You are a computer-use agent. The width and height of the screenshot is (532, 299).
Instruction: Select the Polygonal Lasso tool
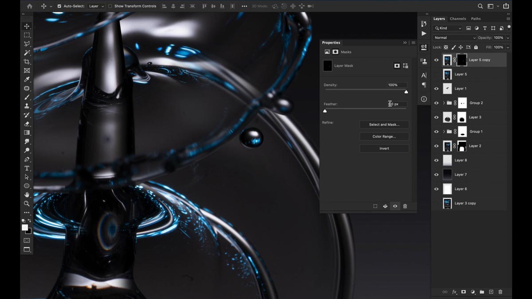point(27,44)
